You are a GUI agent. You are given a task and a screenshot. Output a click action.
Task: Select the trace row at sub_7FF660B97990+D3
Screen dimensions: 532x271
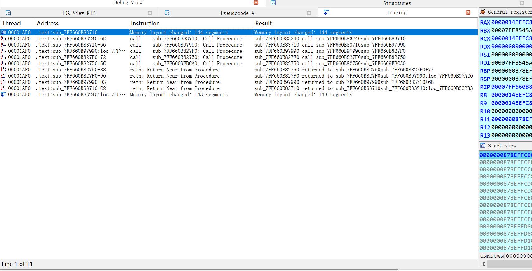pos(239,82)
